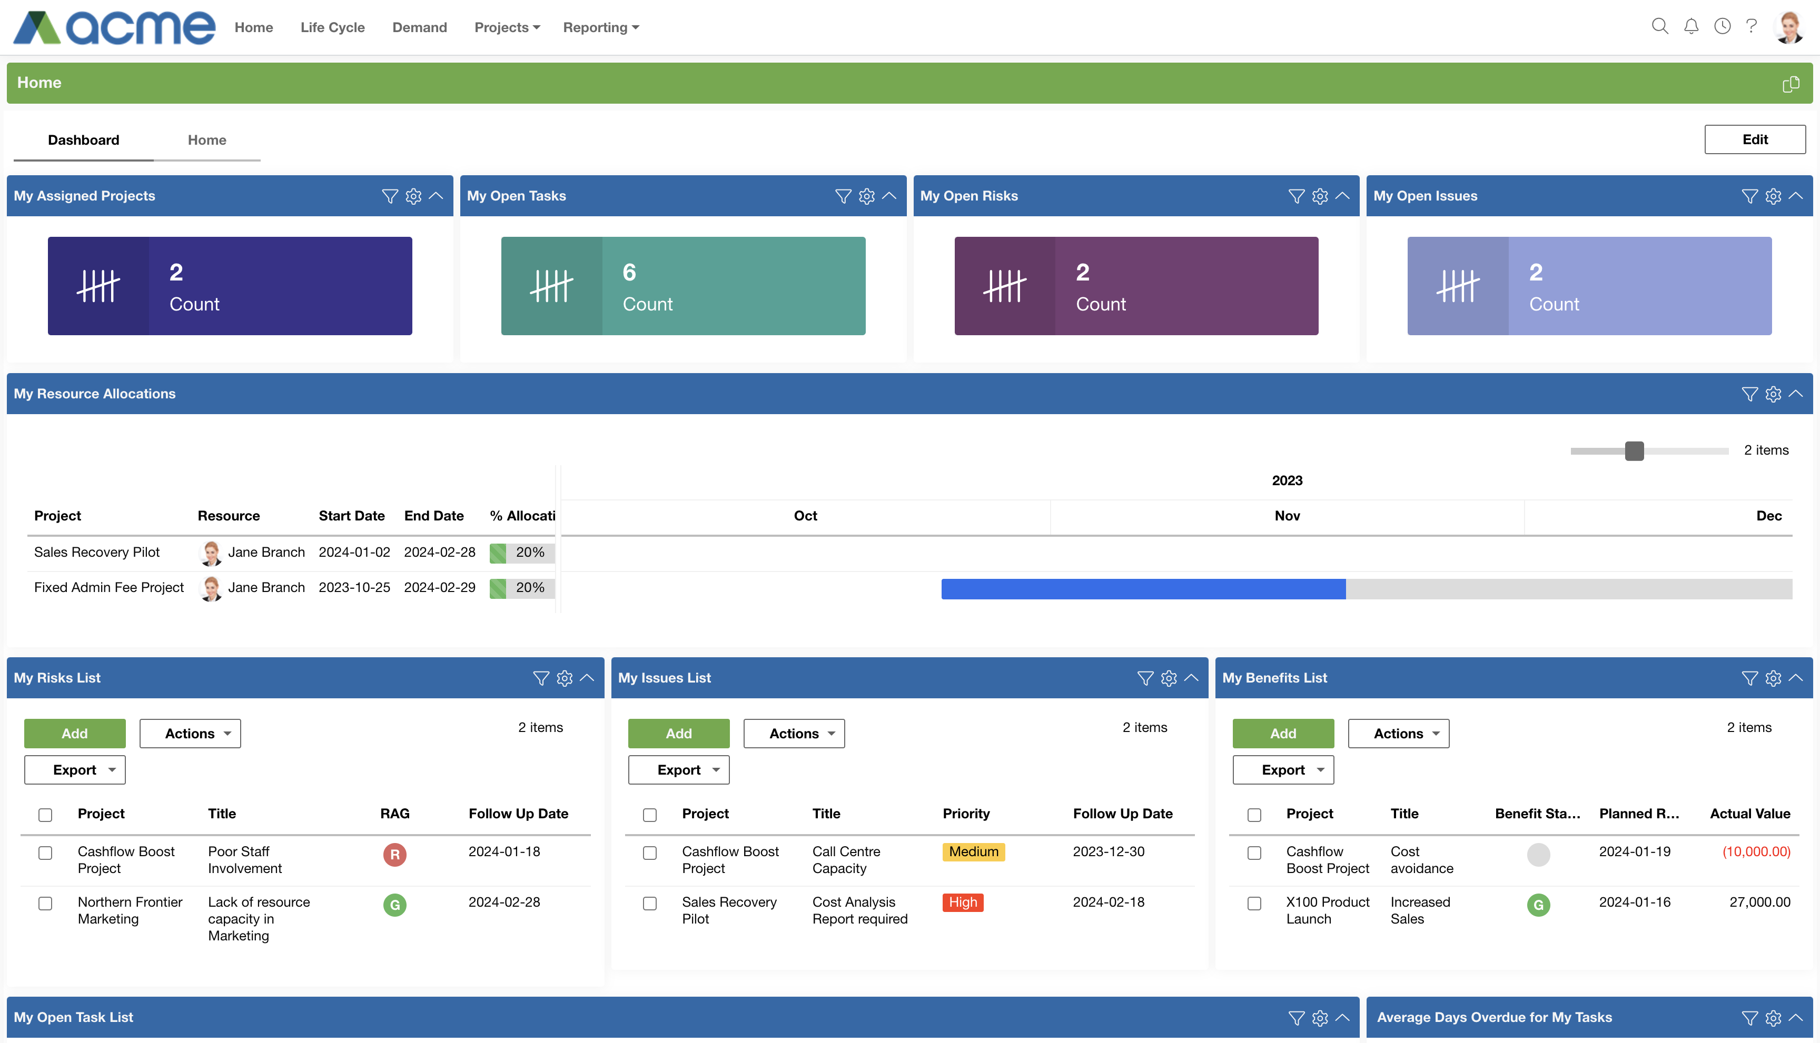Filter the My Benefits List widget
Image resolution: width=1820 pixels, height=1043 pixels.
1750,678
